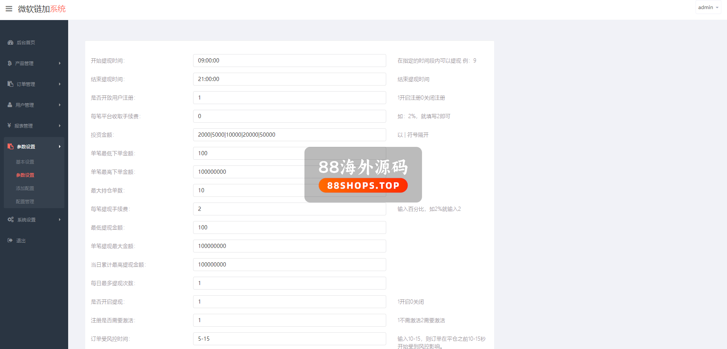Open 基本设置 submenu item
The height and width of the screenshot is (349, 727).
(x=25, y=162)
